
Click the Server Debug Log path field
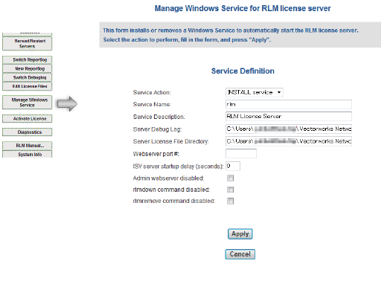click(x=289, y=129)
